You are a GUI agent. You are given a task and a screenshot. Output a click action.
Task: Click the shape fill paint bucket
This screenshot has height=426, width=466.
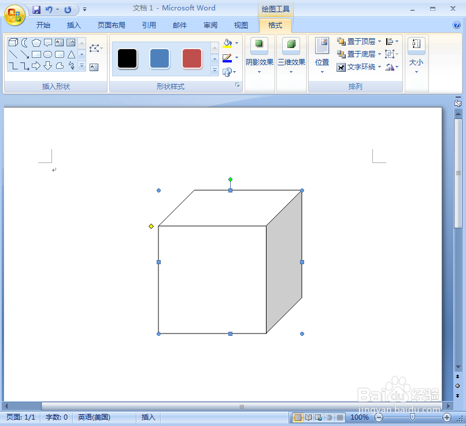pyautogui.click(x=227, y=43)
